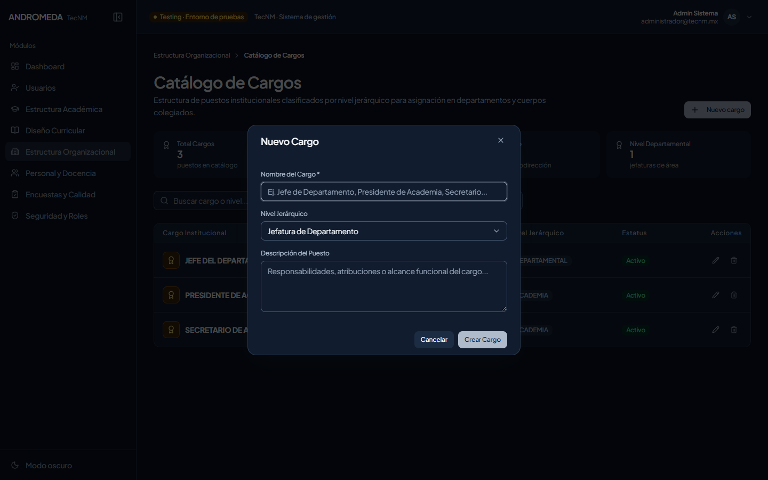768x480 pixels.
Task: Click the Dashboard grid icon in sidebar
Action: pyautogui.click(x=15, y=66)
